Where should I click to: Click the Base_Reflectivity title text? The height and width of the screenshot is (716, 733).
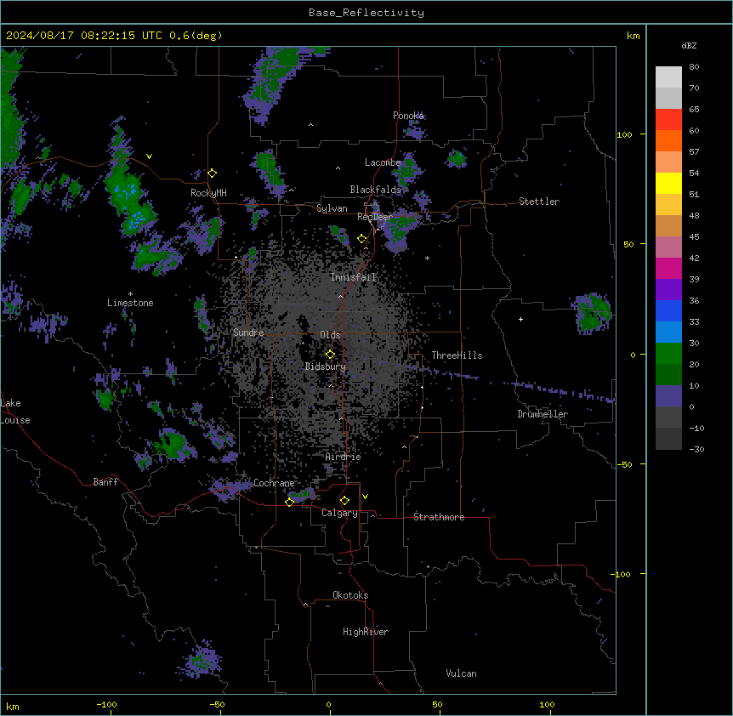coord(366,13)
